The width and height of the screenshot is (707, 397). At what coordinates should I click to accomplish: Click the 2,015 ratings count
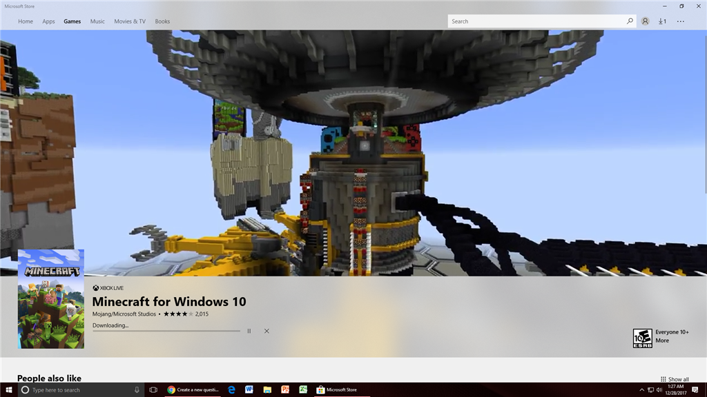point(202,314)
